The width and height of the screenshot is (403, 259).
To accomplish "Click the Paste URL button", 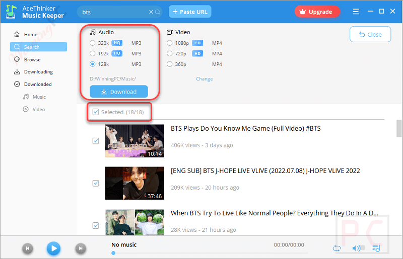I will [x=190, y=12].
